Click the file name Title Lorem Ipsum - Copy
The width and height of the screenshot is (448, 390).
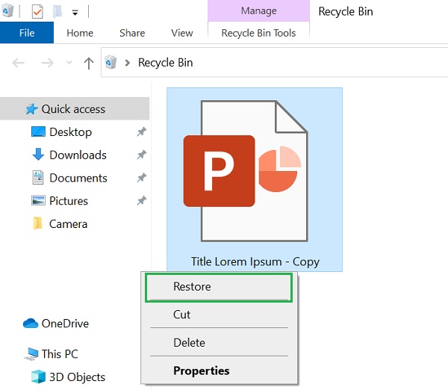coord(255,261)
